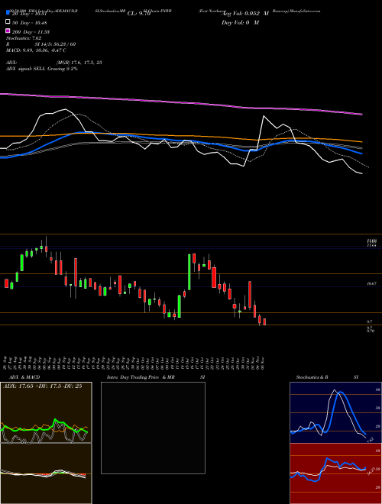The width and height of the screenshot is (382, 504).
Task: Click the tall green breakout candle mid-October
Action: pyautogui.click(x=189, y=272)
